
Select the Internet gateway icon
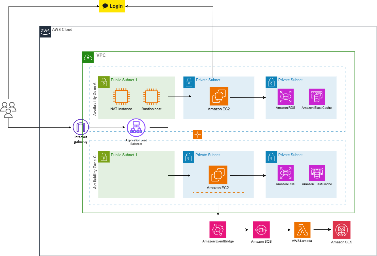[x=81, y=127]
